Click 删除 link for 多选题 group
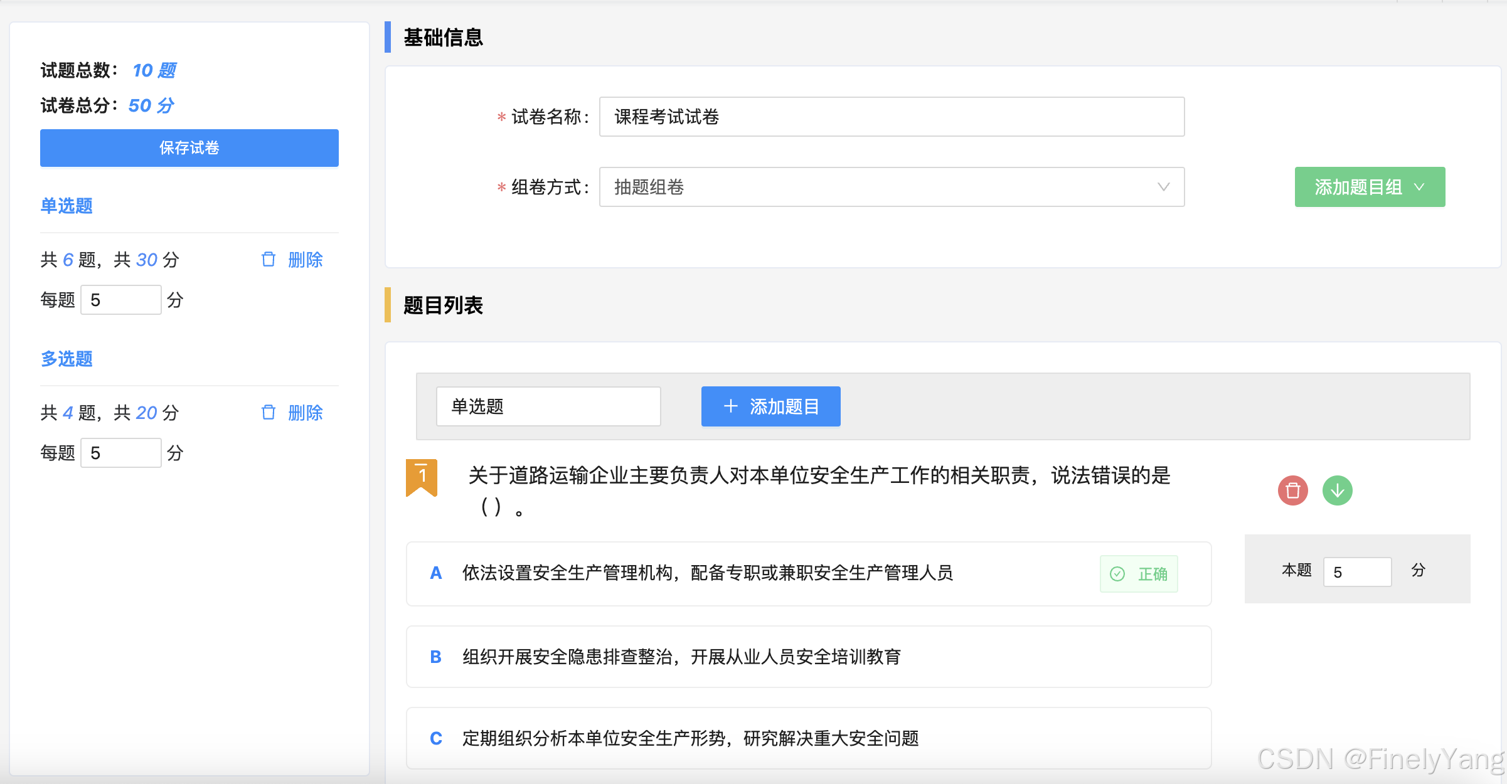 coord(305,413)
